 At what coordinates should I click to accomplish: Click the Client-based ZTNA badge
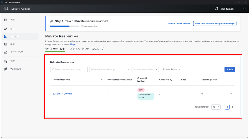pos(146,96)
